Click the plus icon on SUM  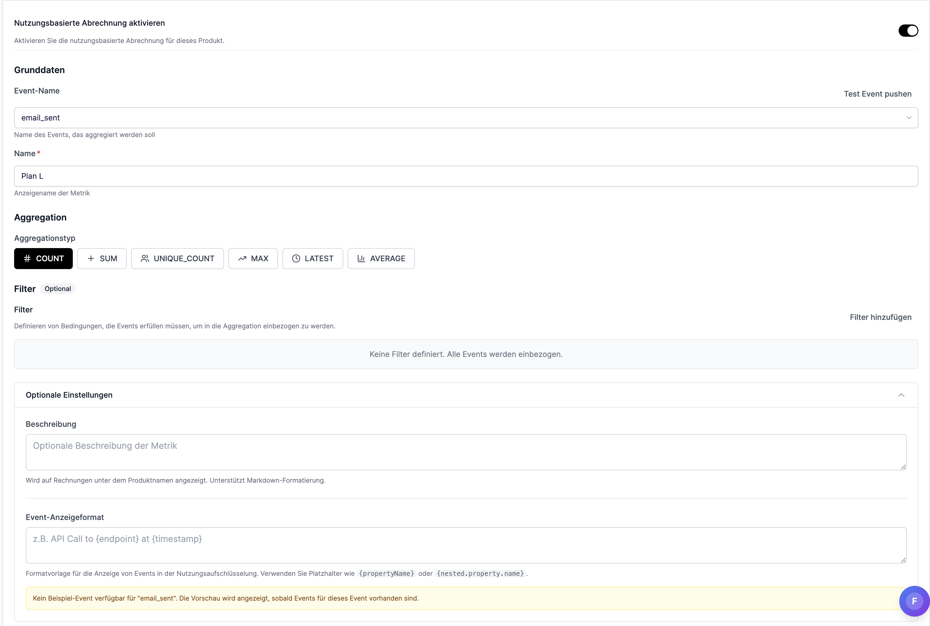91,259
